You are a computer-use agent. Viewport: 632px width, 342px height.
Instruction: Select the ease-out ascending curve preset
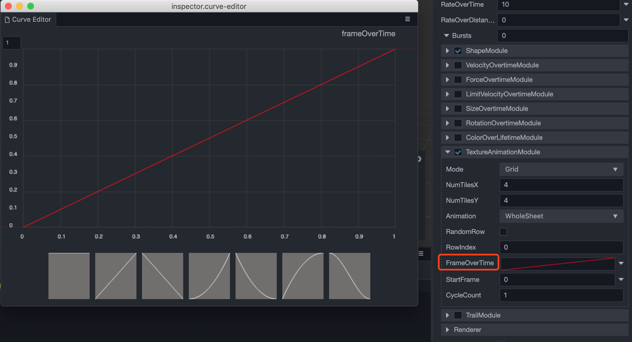303,276
